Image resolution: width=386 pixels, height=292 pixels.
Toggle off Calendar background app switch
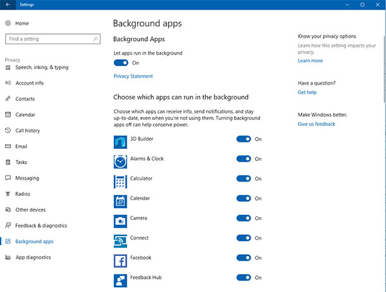(x=243, y=198)
